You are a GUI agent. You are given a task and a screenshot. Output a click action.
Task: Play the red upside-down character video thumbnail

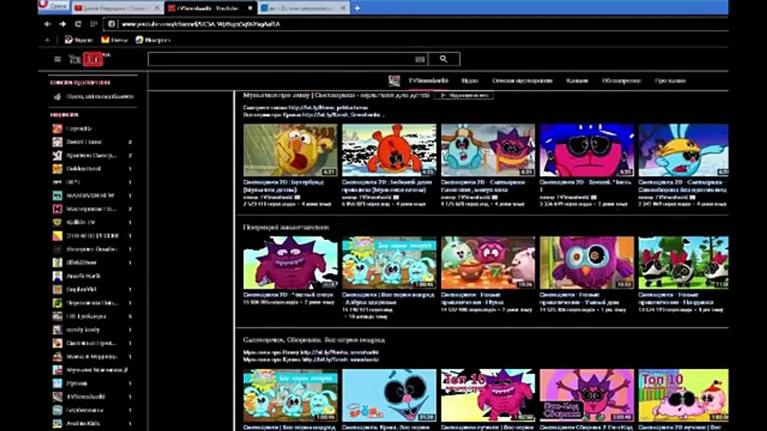coord(389,150)
